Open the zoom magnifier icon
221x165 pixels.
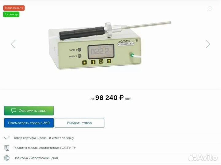210,9
